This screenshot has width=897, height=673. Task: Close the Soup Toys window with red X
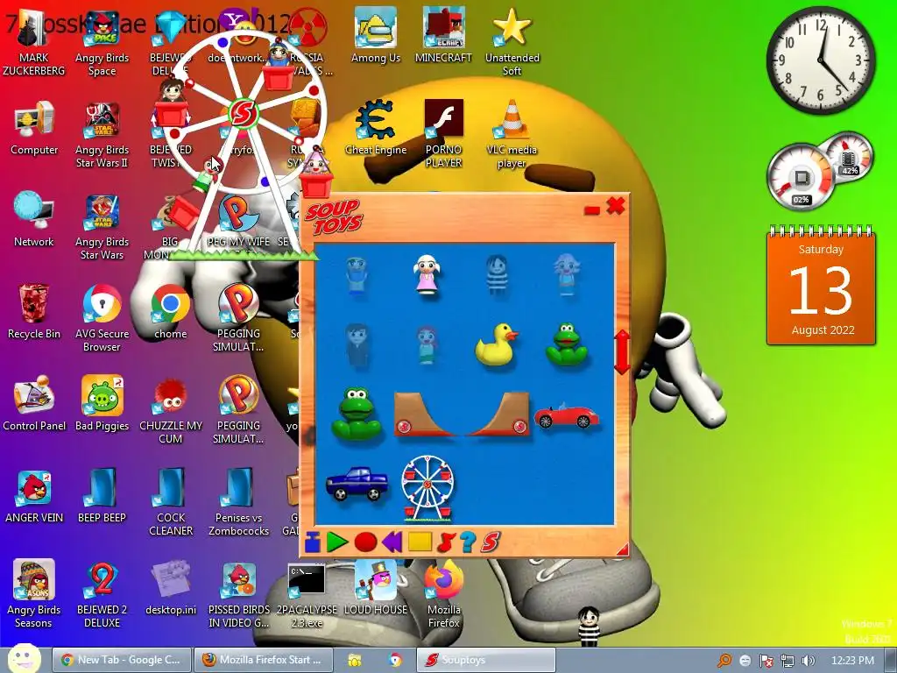coord(616,205)
